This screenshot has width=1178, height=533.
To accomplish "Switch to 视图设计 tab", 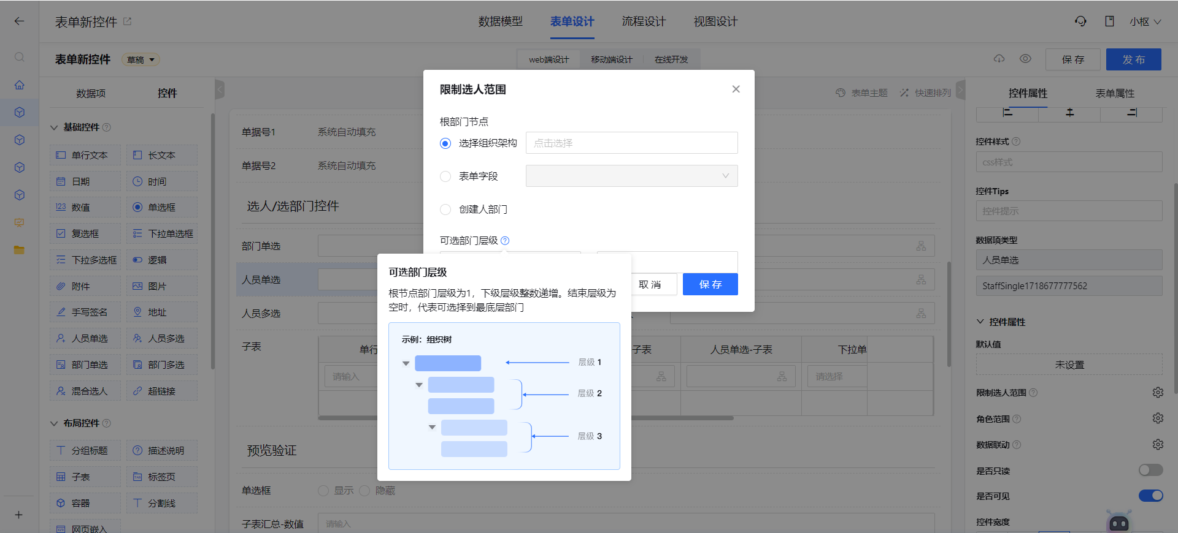I will pyautogui.click(x=715, y=21).
